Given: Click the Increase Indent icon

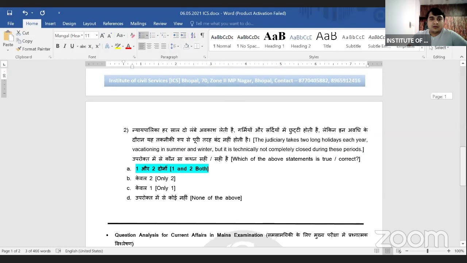Looking at the screenshot, I should click(x=183, y=35).
